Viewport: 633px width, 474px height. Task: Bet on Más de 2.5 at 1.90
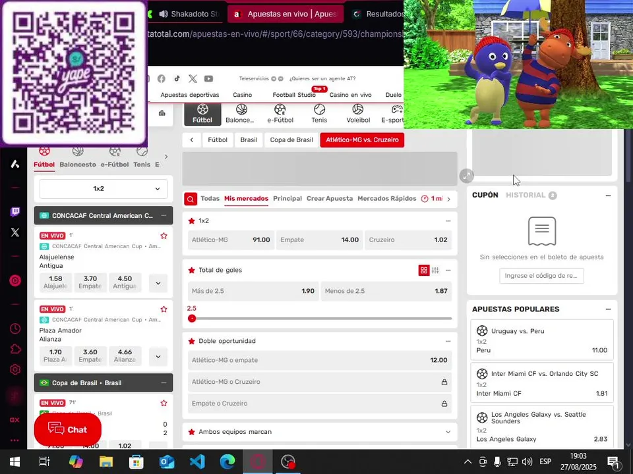[253, 291]
